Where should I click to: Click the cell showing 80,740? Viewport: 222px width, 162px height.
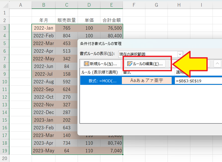click(x=112, y=143)
